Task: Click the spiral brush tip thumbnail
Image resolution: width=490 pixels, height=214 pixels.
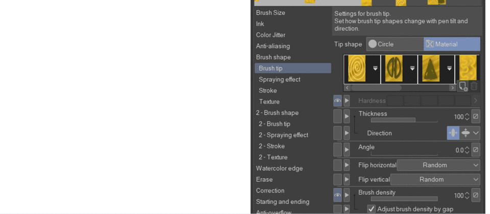Action: click(x=357, y=68)
